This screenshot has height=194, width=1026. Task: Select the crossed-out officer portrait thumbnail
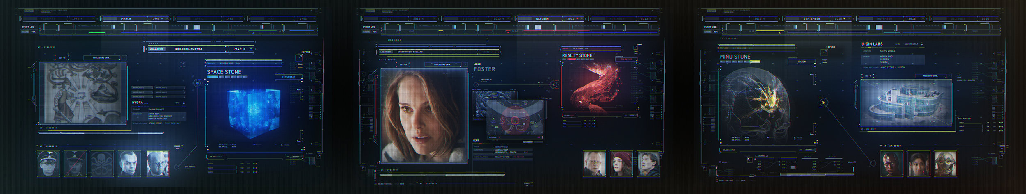(x=75, y=164)
